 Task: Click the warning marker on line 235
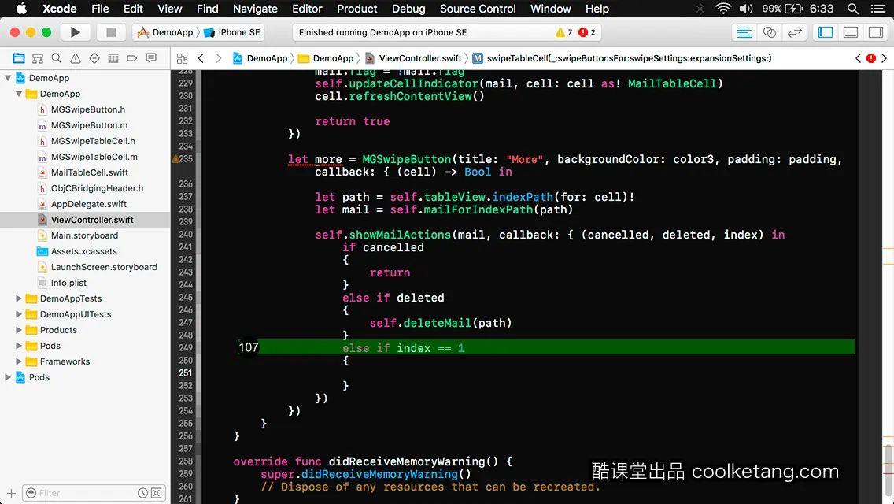[x=175, y=159]
